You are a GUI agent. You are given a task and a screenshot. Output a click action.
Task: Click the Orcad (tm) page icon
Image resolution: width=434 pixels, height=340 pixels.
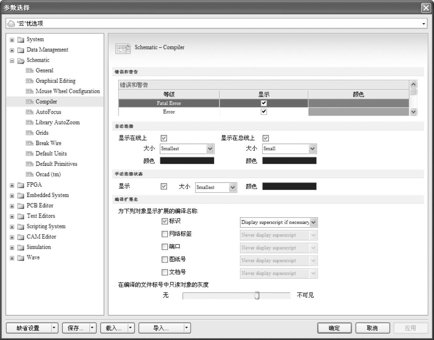click(x=30, y=174)
